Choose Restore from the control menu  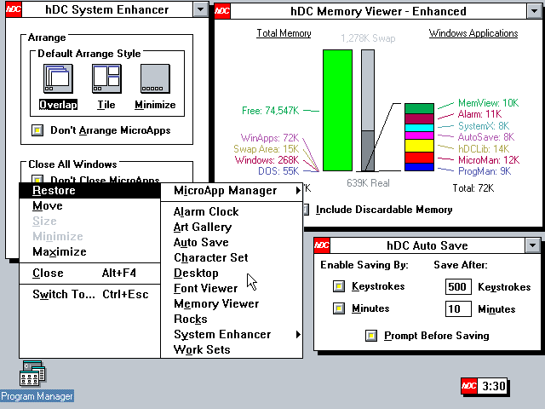coord(89,191)
